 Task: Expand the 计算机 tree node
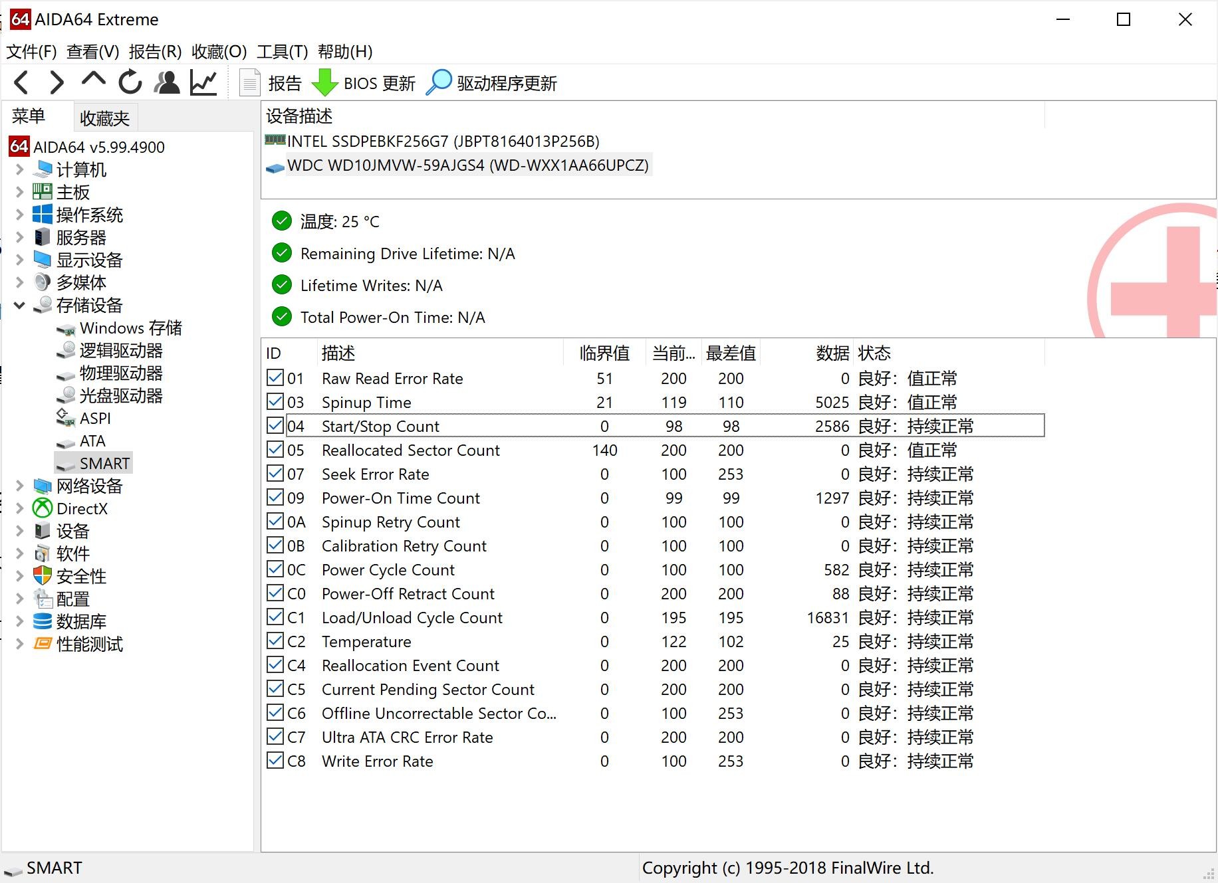pos(19,170)
